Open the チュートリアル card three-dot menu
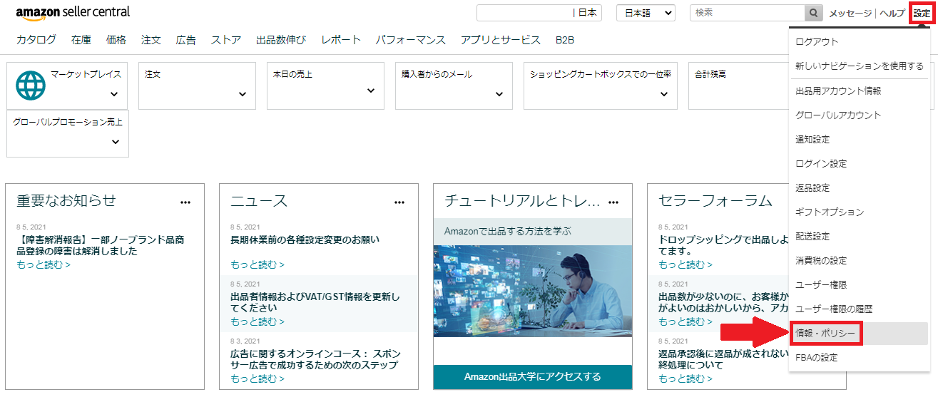This screenshot has width=938, height=397. point(613,202)
